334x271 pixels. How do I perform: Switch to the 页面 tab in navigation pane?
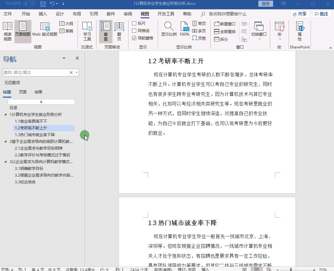[22, 92]
